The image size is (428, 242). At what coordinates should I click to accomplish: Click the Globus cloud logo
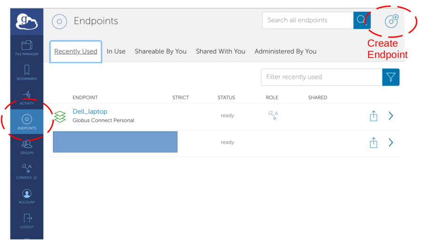[27, 22]
